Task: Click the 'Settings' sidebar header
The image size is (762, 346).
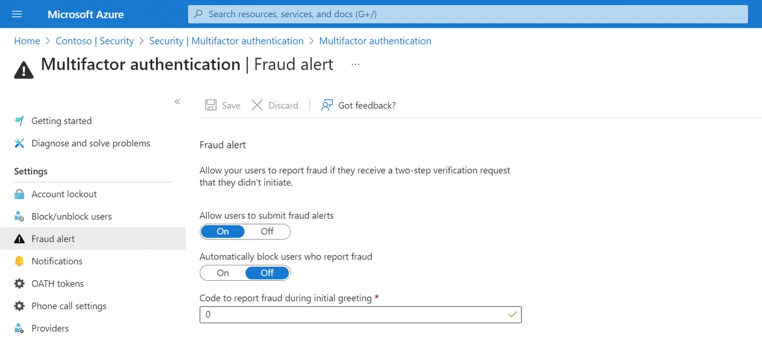Action: (30, 171)
